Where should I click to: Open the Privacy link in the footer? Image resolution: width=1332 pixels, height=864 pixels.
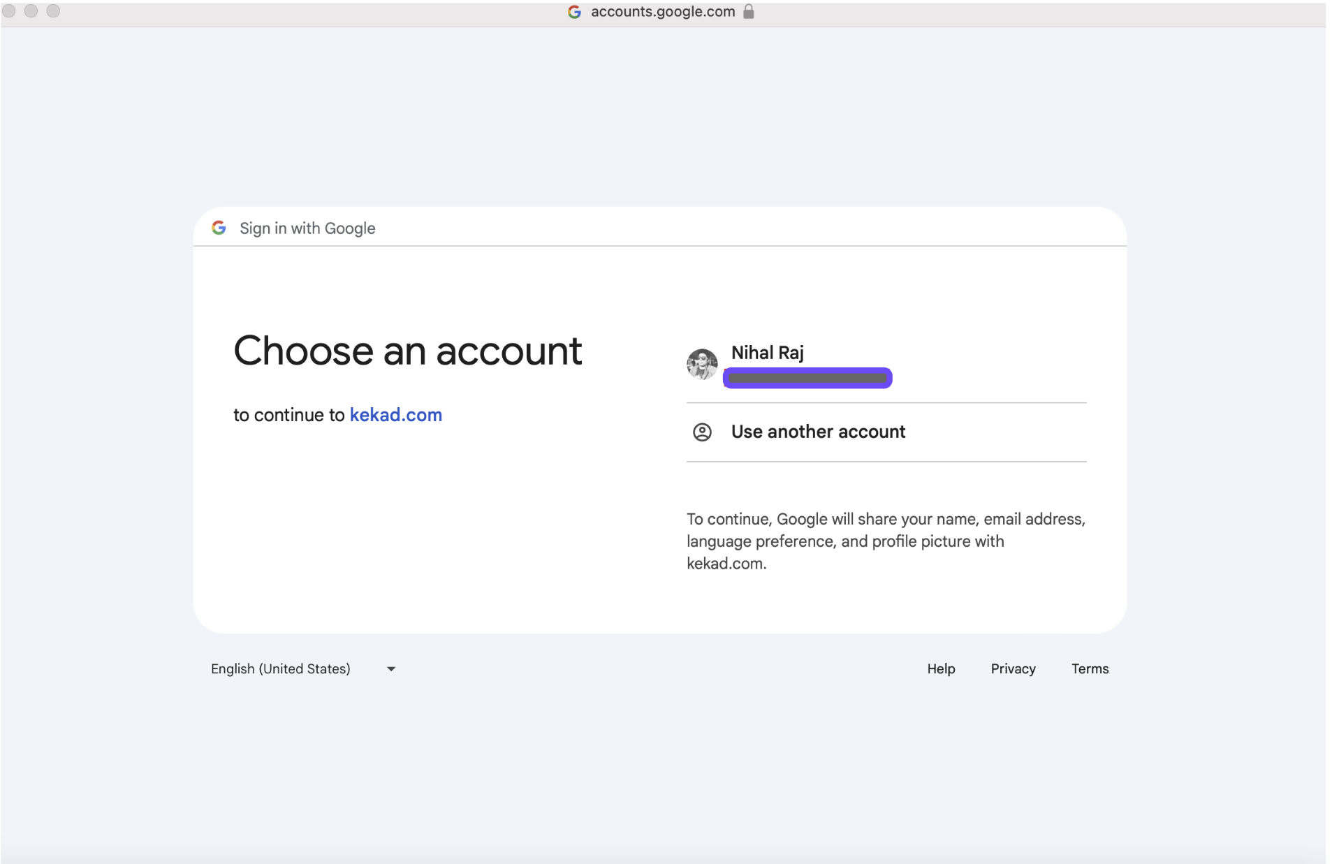[1012, 669]
